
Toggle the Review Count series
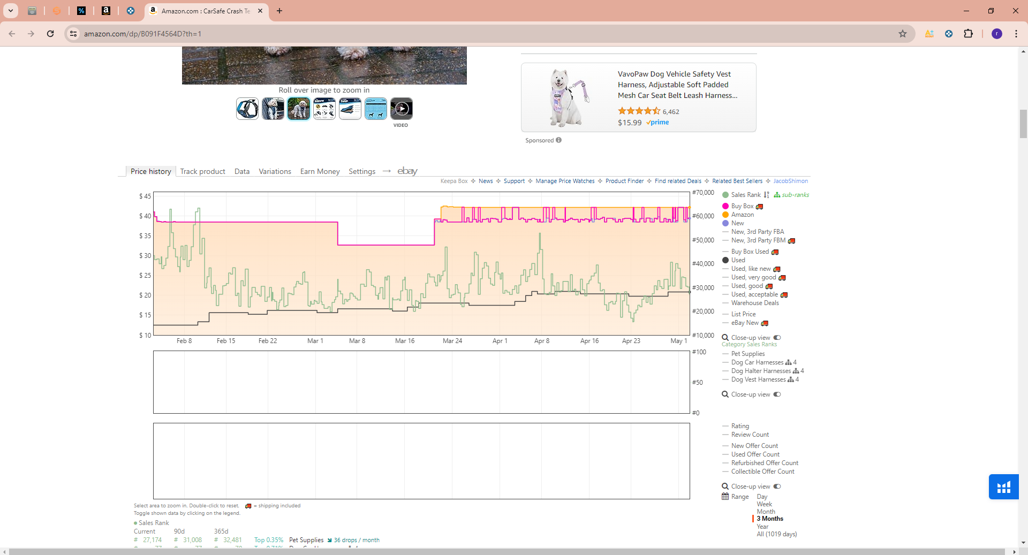point(745,435)
